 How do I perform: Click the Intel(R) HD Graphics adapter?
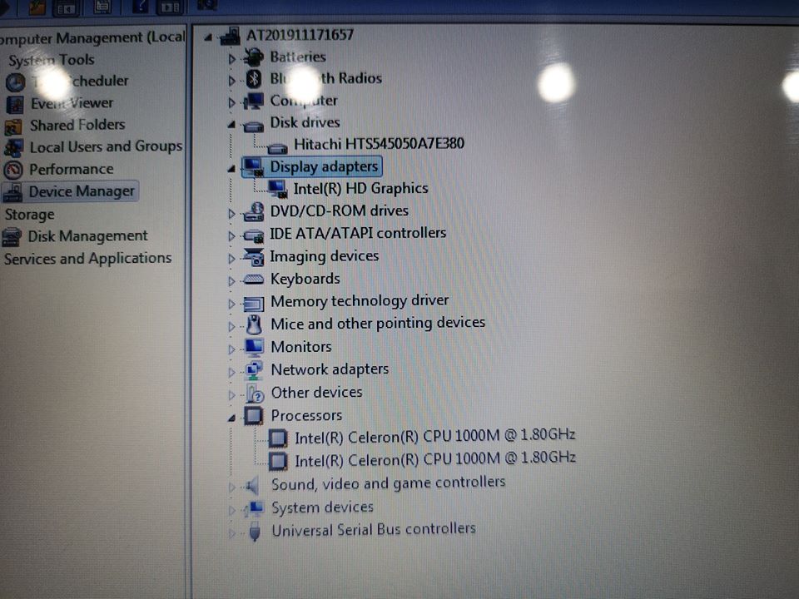tap(361, 188)
